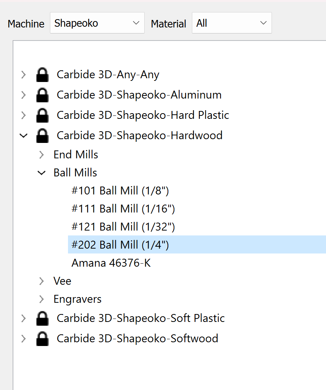Screen dimensions: 326x390
Task: Click lock icon beside Carbide 3D-Shapeoko-Aluminum
Action: click(42, 95)
